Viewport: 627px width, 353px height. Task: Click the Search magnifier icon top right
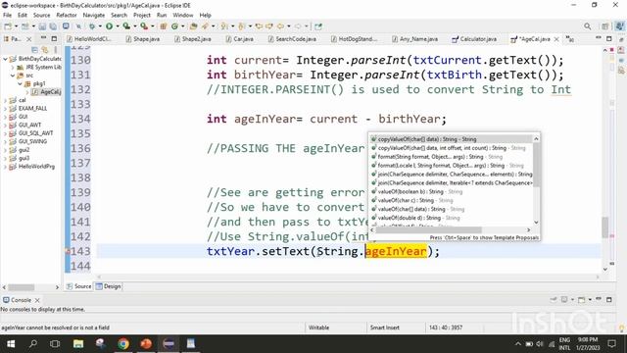[588, 26]
